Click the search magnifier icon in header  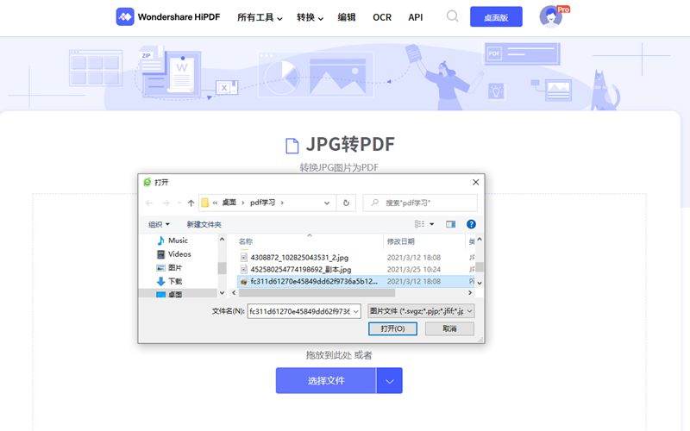[x=452, y=16]
